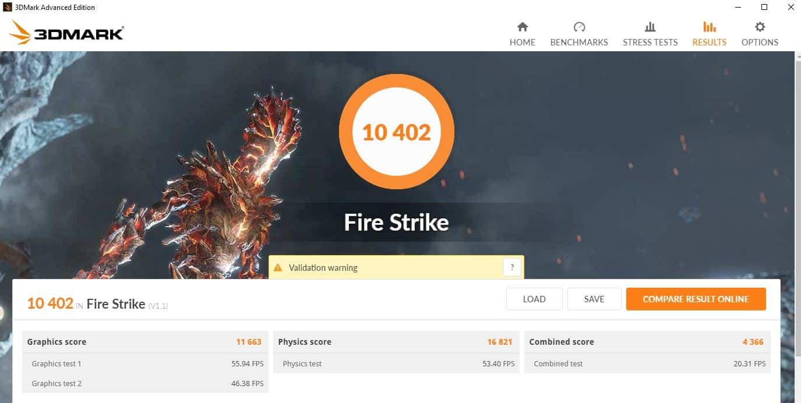
Task: Switch to BENCHMARKS tab label
Action: pos(579,42)
